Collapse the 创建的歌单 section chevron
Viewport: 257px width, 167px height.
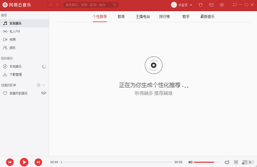44,85
